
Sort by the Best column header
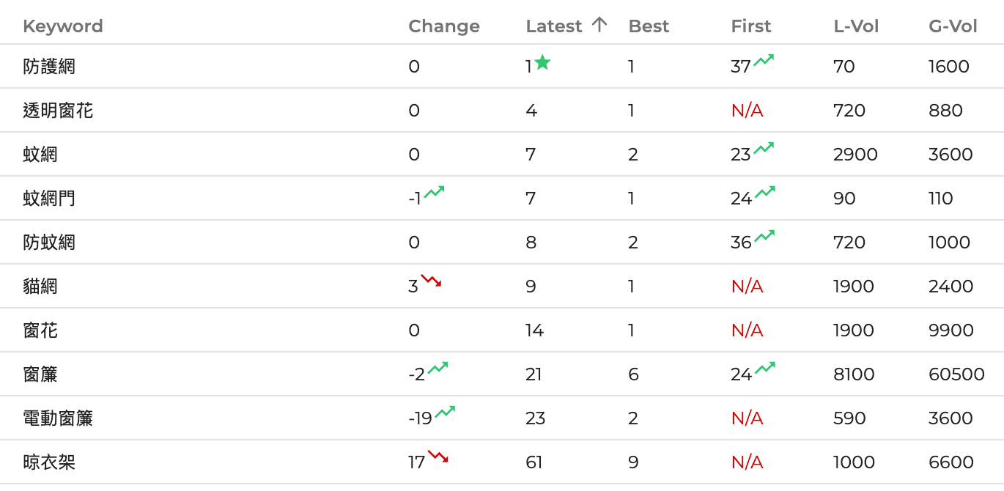coord(649,26)
